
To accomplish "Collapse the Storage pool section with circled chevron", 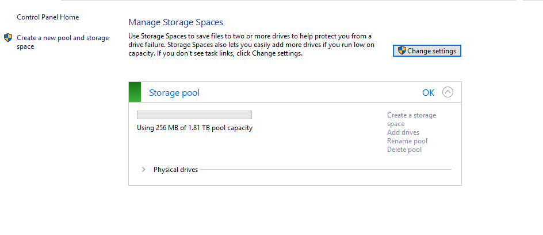I will [x=448, y=92].
